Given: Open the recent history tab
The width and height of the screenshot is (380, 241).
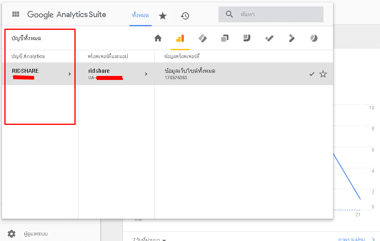Looking at the screenshot, I should (x=185, y=16).
